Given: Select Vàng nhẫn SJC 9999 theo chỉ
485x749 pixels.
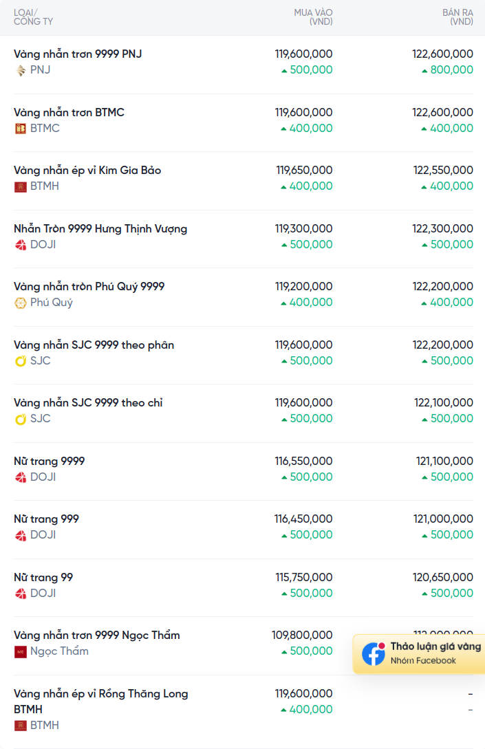Looking at the screenshot, I should 88,402.
